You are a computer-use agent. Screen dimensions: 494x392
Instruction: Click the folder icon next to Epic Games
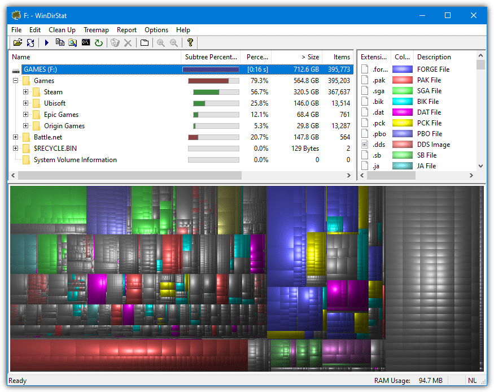[x=36, y=115]
